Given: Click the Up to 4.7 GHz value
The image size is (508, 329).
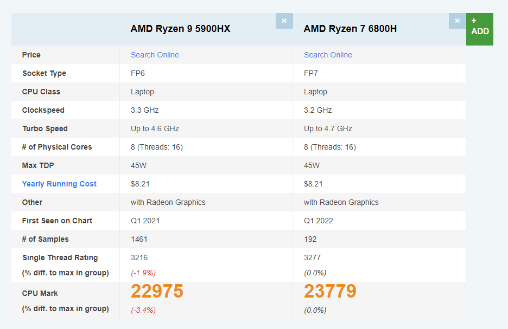Looking at the screenshot, I should pos(328,128).
